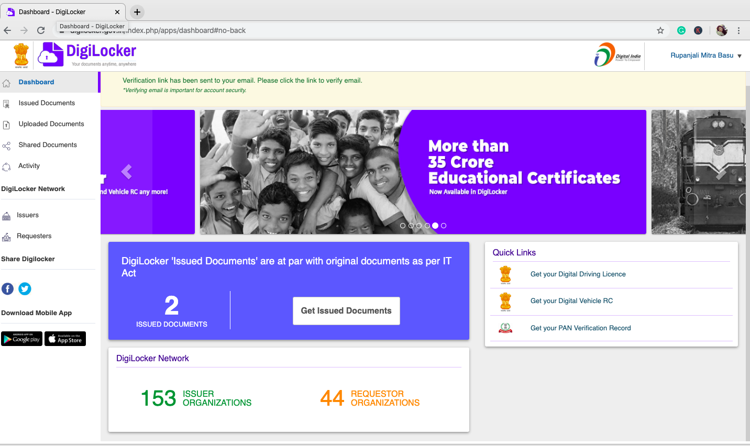Open Get your Digital Vehicle RC link
This screenshot has width=750, height=446.
[571, 301]
